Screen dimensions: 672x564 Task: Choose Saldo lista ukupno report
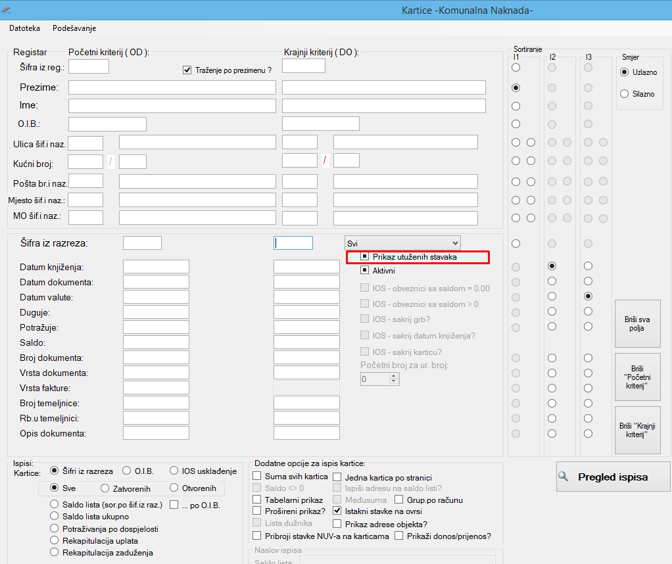click(55, 517)
